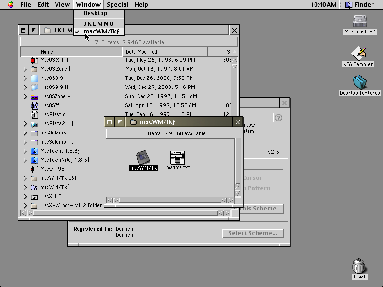Click the up scroll arrow in J K L M N O list

point(234,60)
